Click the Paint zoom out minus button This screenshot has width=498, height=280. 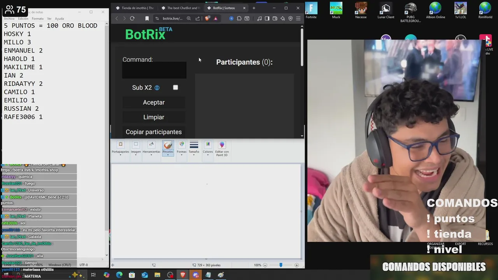pos(265,265)
